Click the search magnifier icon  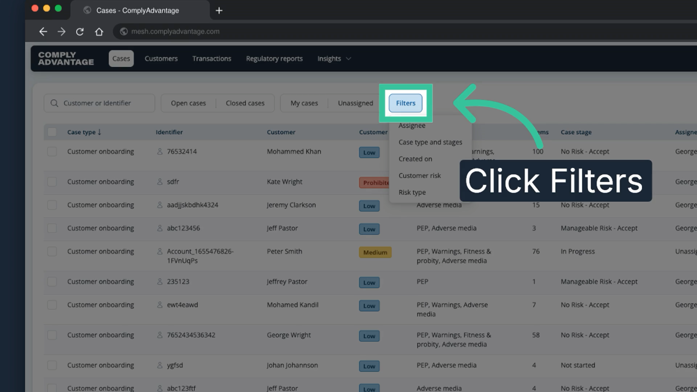54,103
